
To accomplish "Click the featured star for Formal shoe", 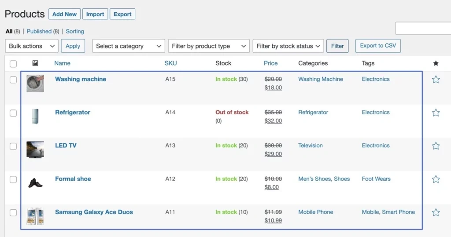I will pos(436,179).
